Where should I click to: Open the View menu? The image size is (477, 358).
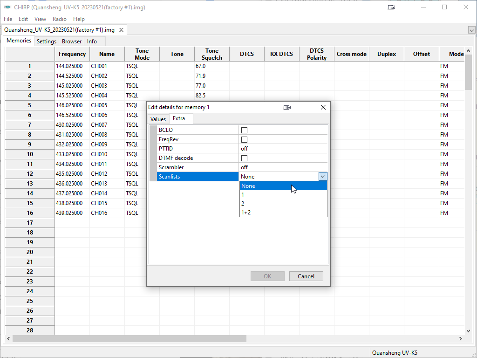pyautogui.click(x=40, y=19)
